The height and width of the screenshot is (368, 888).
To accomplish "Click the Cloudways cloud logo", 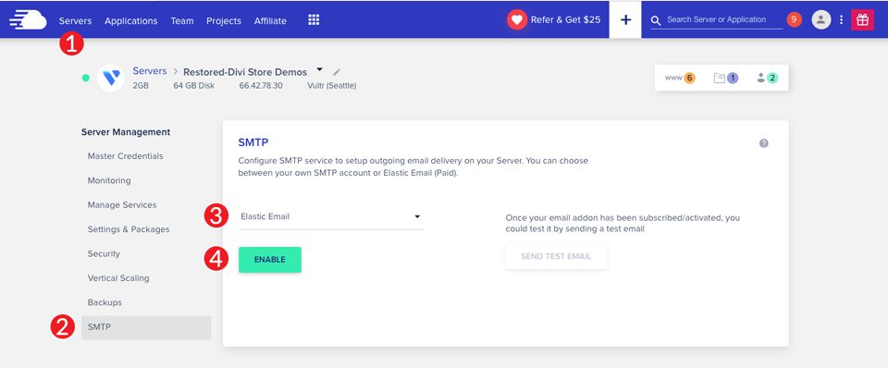I will pyautogui.click(x=27, y=19).
